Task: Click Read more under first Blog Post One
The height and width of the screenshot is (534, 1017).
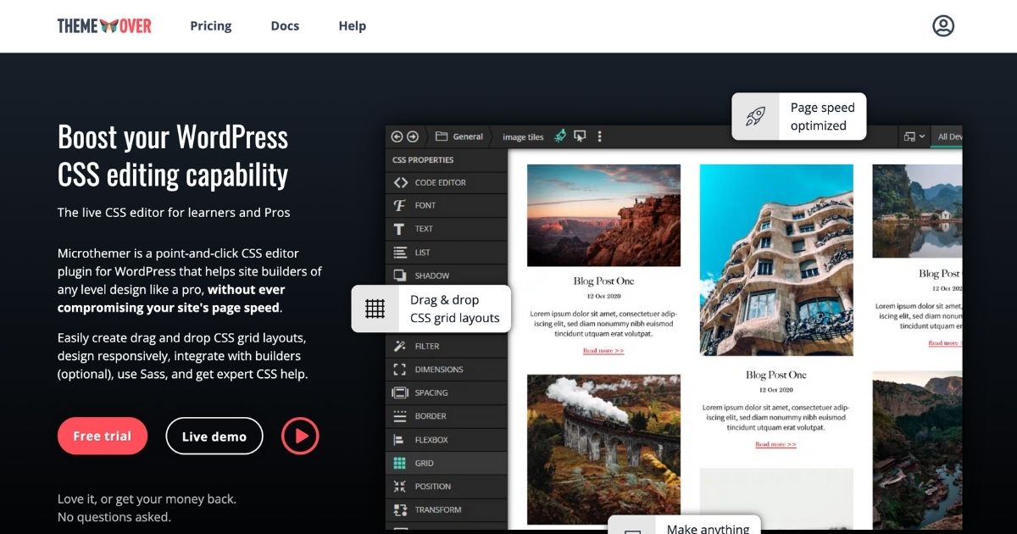Action: click(x=603, y=350)
